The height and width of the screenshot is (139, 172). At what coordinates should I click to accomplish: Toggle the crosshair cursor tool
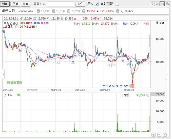(x=162, y=4)
